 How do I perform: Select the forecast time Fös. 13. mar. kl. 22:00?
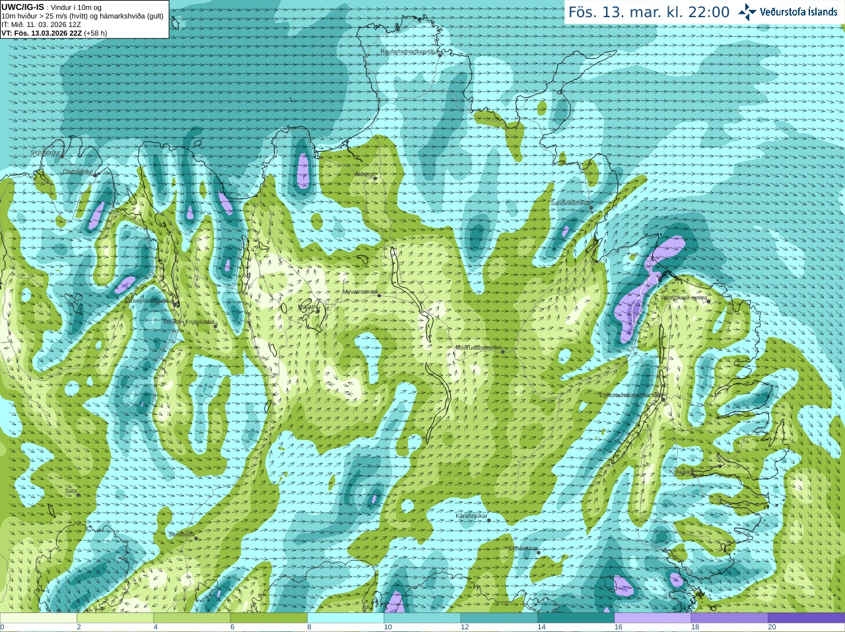pyautogui.click(x=649, y=13)
